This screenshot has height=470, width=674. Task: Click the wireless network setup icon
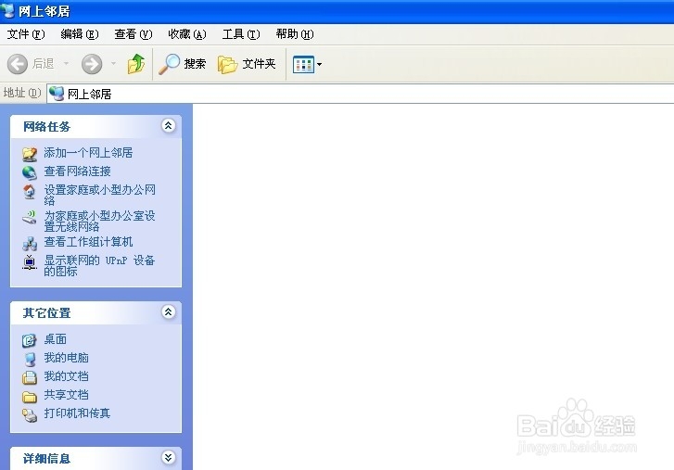pyautogui.click(x=30, y=217)
